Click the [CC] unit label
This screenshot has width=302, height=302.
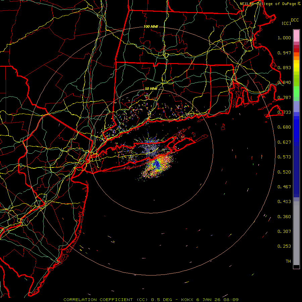click(286, 23)
